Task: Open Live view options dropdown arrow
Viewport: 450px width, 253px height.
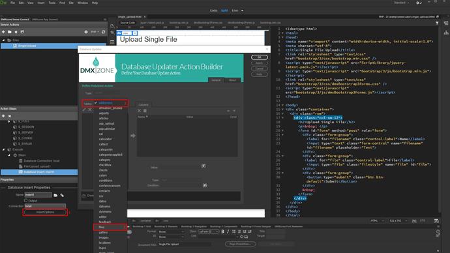Action: click(x=242, y=10)
